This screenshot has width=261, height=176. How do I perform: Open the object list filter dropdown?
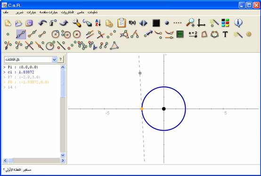tap(31, 59)
